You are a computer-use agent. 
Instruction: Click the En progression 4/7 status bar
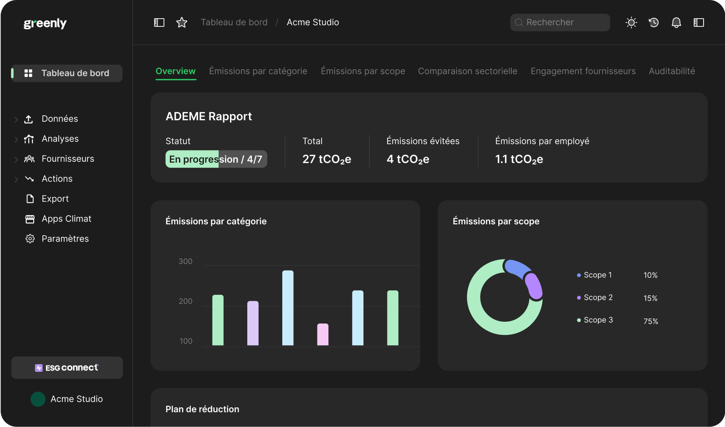point(216,159)
